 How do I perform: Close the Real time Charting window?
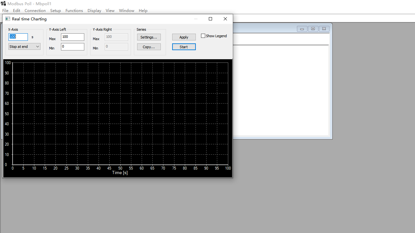225,19
